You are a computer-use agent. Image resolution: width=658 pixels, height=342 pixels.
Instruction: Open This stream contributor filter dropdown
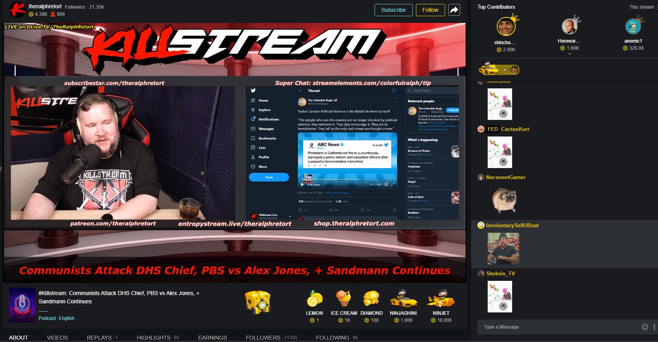click(x=643, y=7)
